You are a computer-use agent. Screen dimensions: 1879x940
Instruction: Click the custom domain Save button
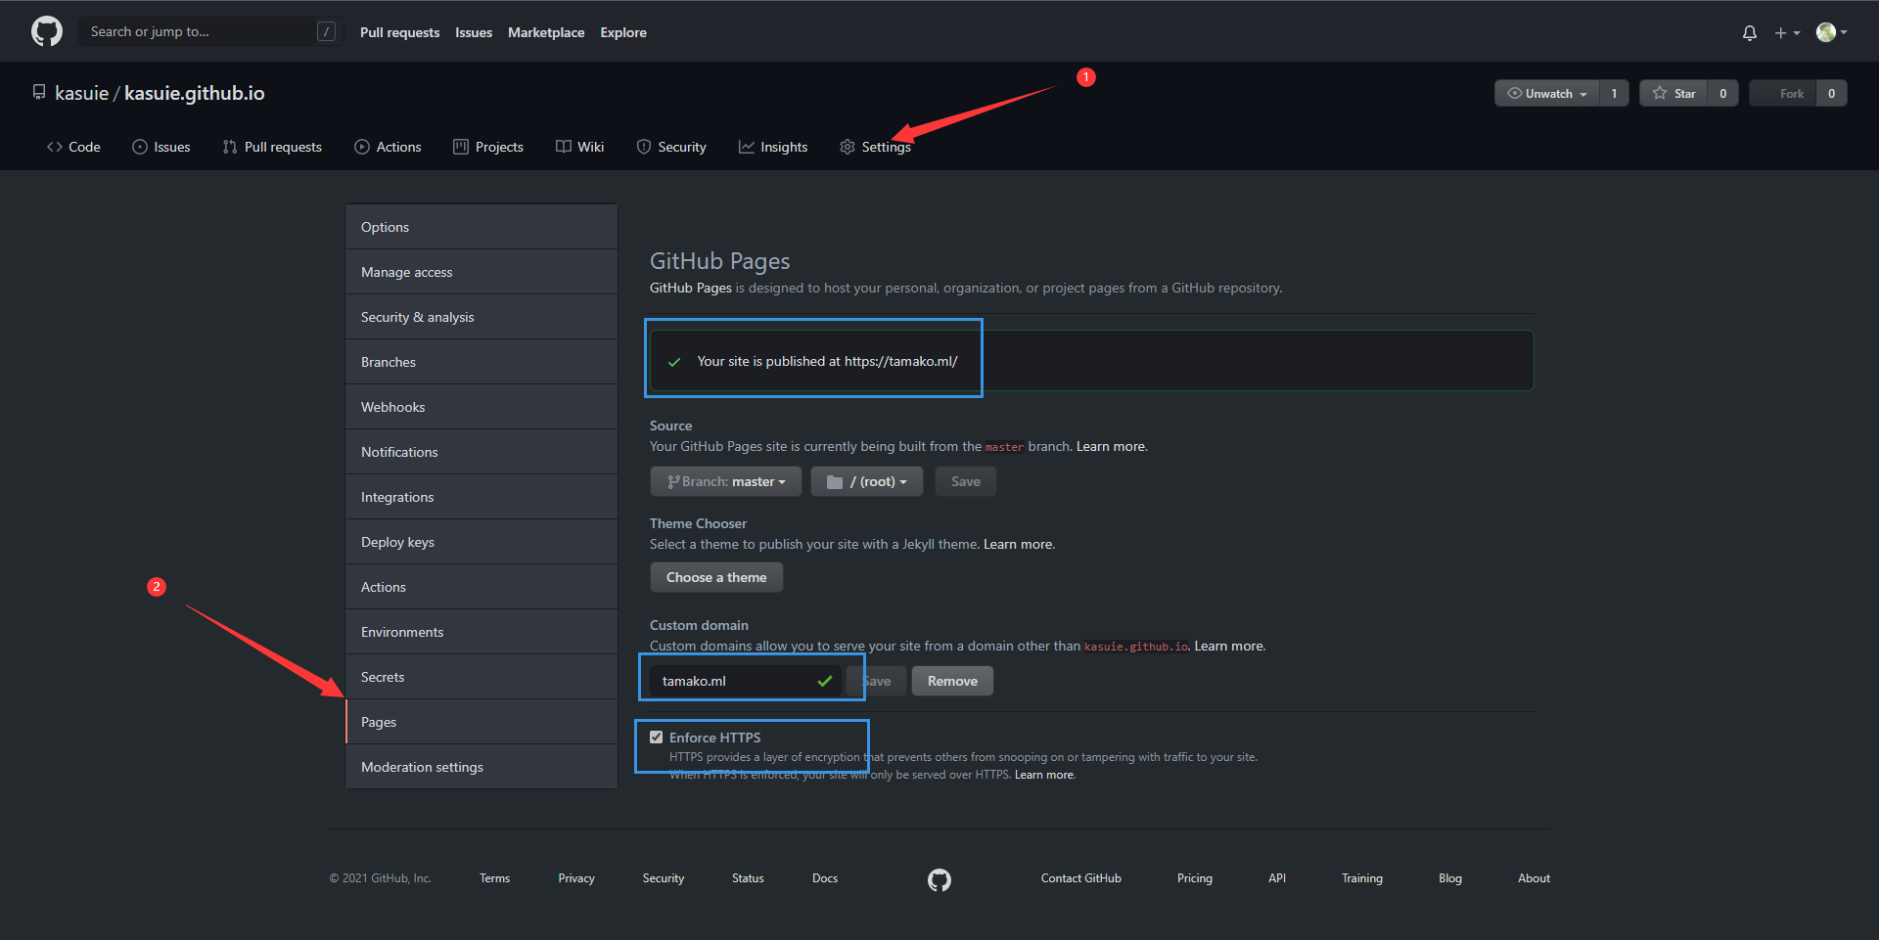[877, 681]
